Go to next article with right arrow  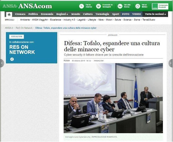(x=171, y=63)
